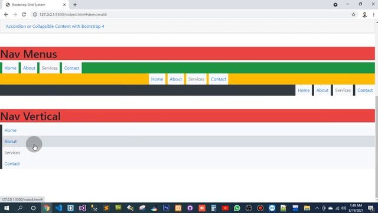Viewport: 378px width, 213px height.
Task: Click About in the yellow centered nav
Action: (x=176, y=79)
